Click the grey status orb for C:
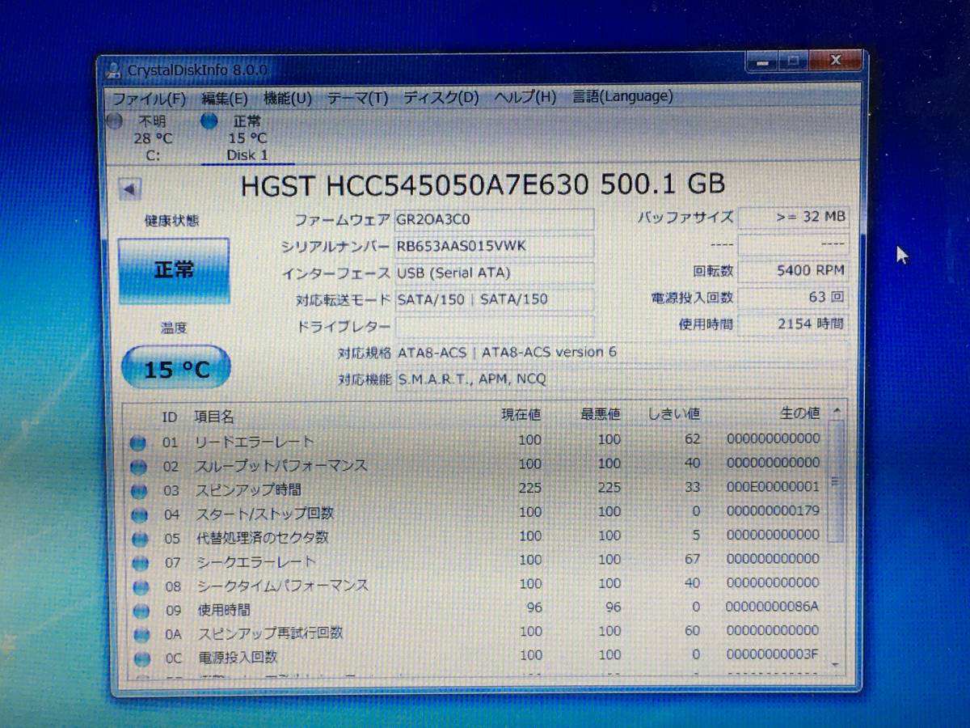This screenshot has height=728, width=970. click(115, 121)
